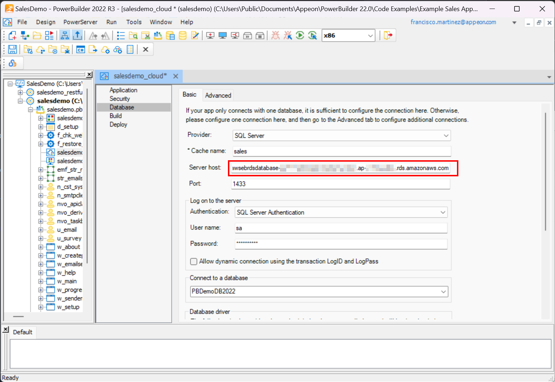The image size is (555, 382).
Task: Click the Cache name input field
Action: [x=342, y=151]
